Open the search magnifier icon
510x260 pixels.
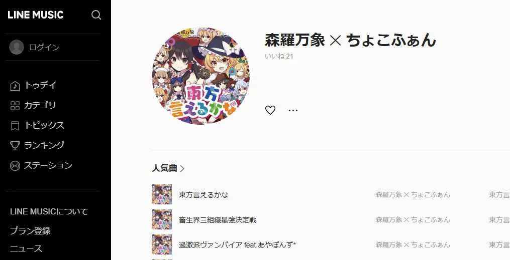(96, 15)
